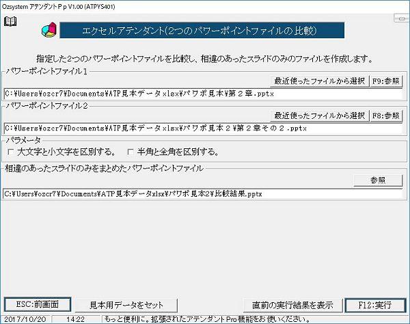The image size is (410, 324).
Task: Click the 相違のあったスライドのみ group label
Action: pos(104,168)
